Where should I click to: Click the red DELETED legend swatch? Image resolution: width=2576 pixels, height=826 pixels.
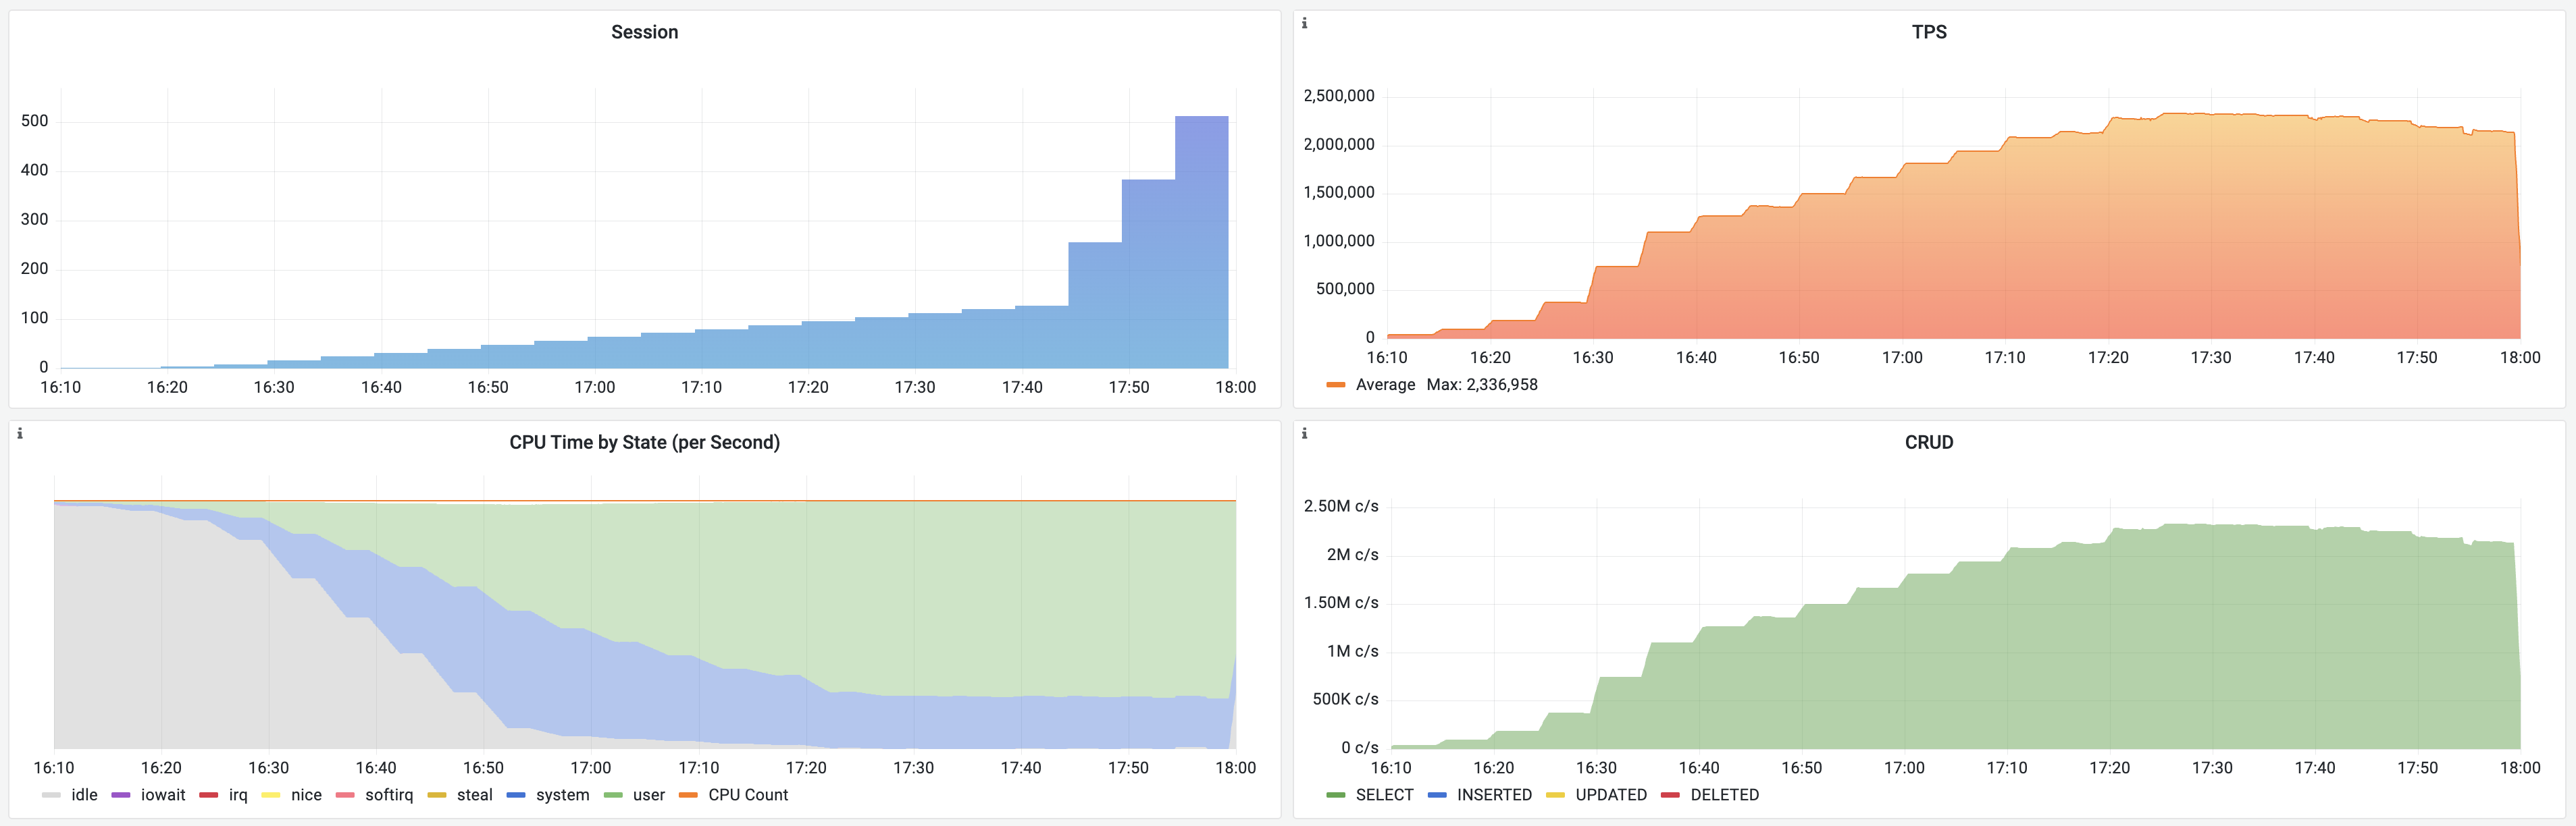[x=1670, y=795]
